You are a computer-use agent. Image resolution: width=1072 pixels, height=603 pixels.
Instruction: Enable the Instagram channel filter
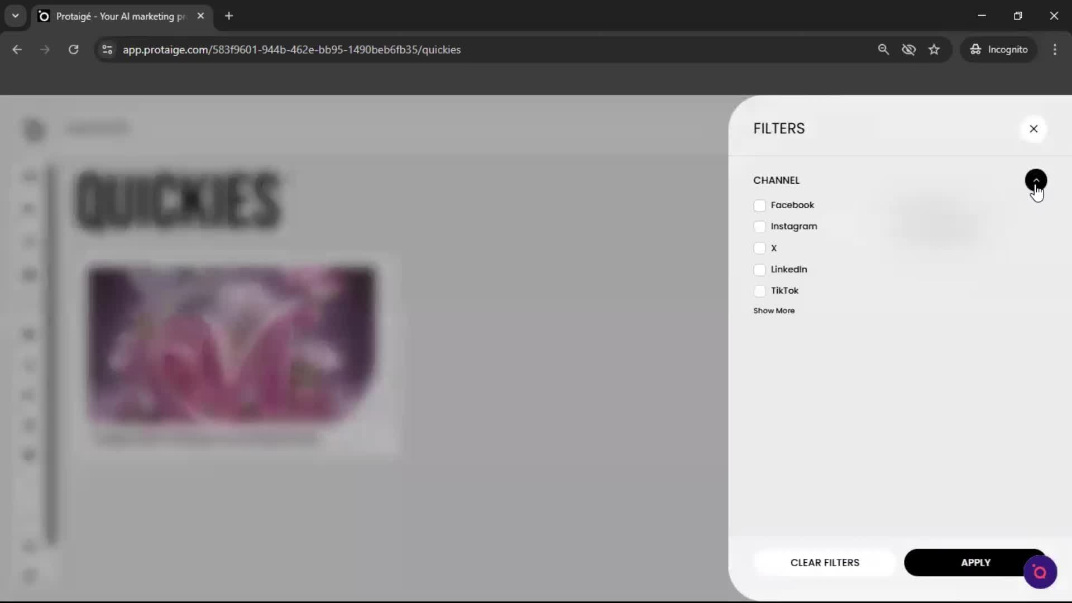pos(760,227)
